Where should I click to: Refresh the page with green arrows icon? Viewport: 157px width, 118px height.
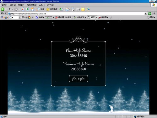tap(28, 9)
